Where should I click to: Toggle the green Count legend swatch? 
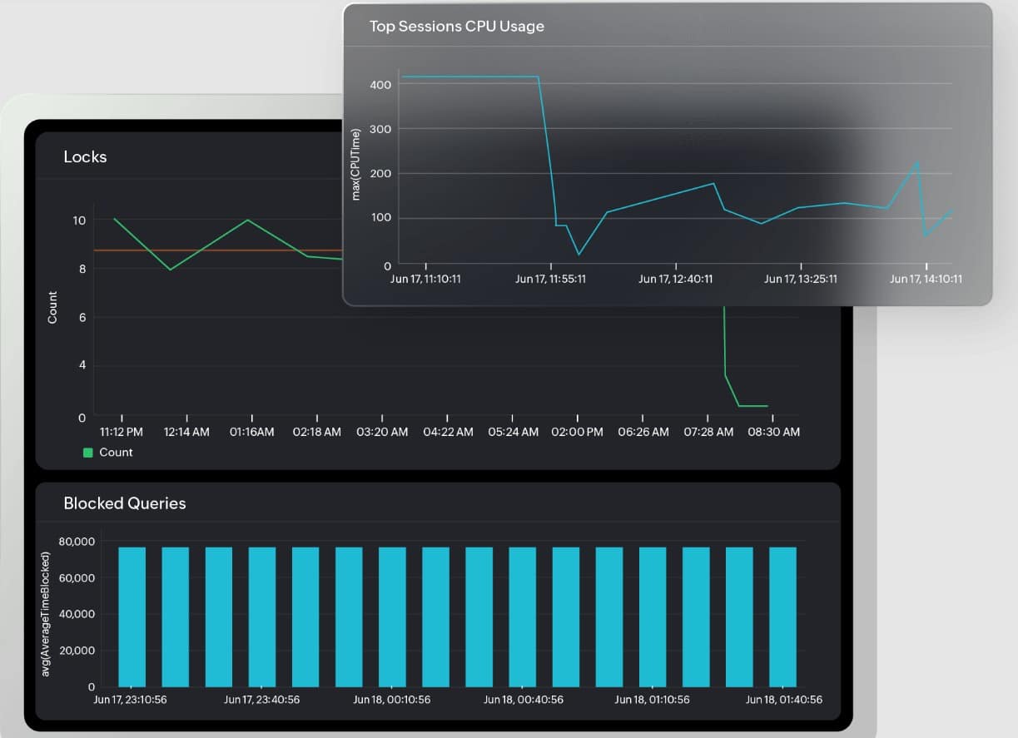[x=87, y=452]
